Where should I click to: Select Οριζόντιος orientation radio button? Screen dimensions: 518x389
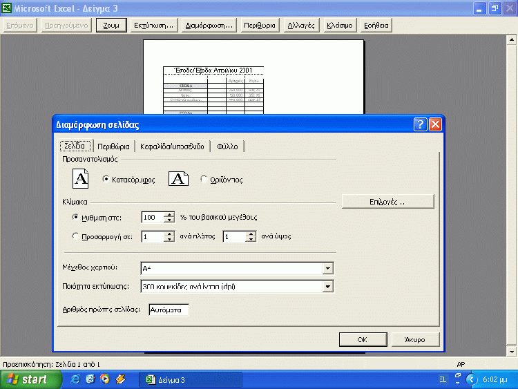pos(204,179)
